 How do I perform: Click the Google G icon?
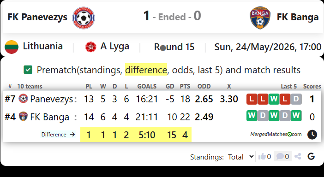(311, 156)
